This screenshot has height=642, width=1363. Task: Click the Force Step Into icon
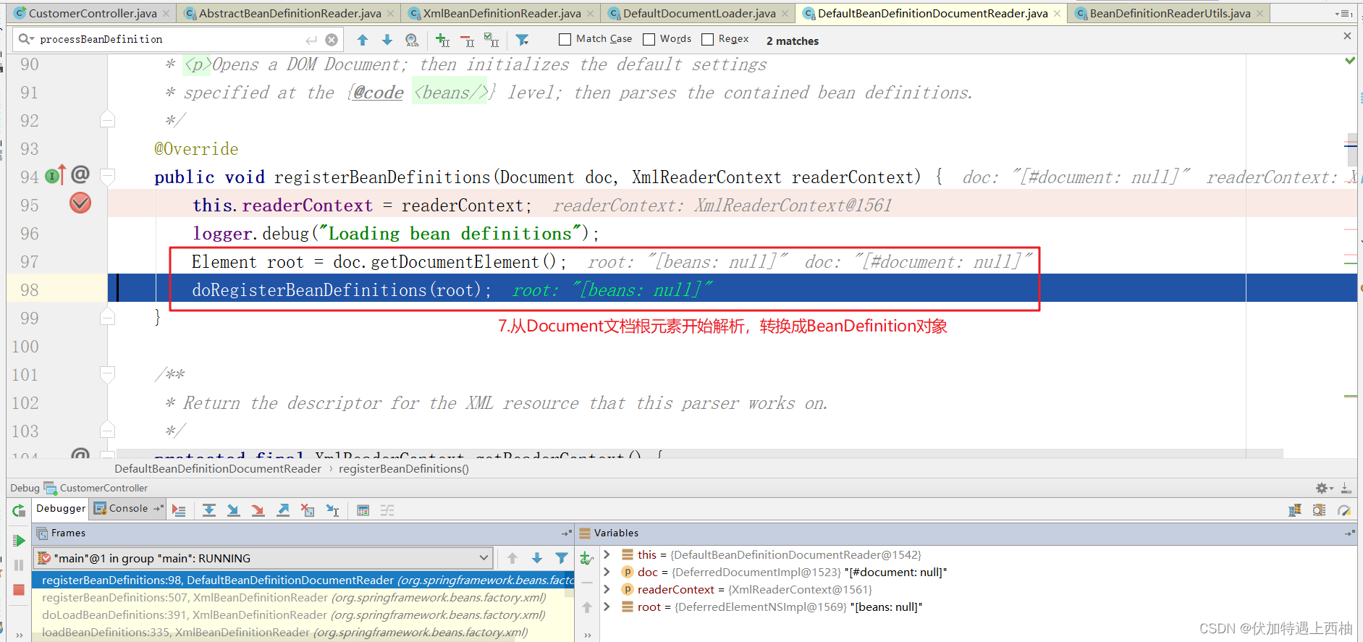pos(258,510)
